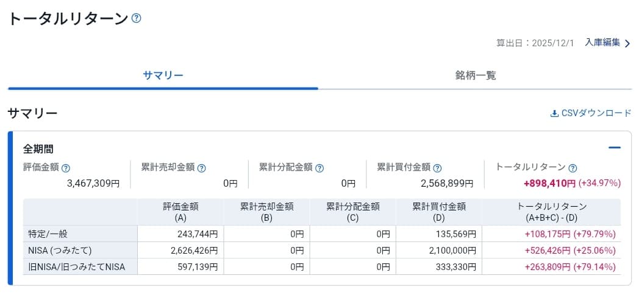Viewport: 639px width, 295px height.
Task: Click the help icon beside the トータルリターン page title
Action: (x=137, y=18)
